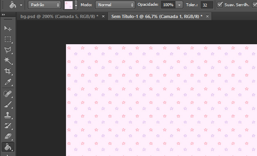Close the bg.psd document tab

pos(103,16)
